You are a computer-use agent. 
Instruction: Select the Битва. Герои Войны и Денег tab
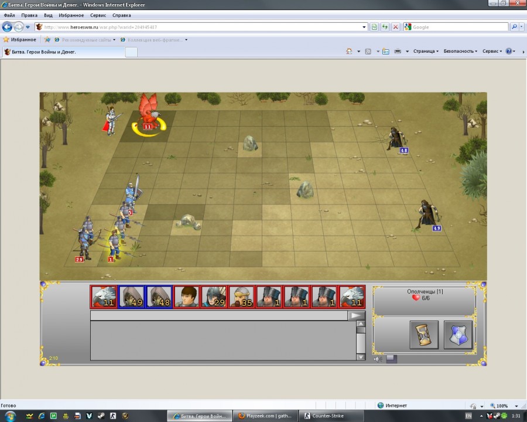pos(63,52)
